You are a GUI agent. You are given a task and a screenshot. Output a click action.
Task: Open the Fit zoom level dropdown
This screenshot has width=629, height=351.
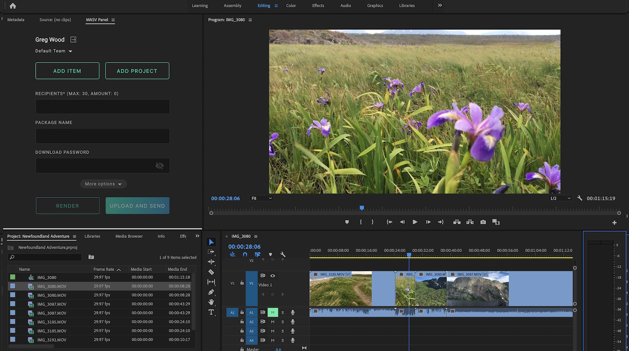[261, 198]
